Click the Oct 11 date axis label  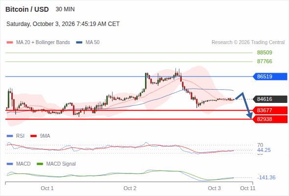(x=248, y=188)
